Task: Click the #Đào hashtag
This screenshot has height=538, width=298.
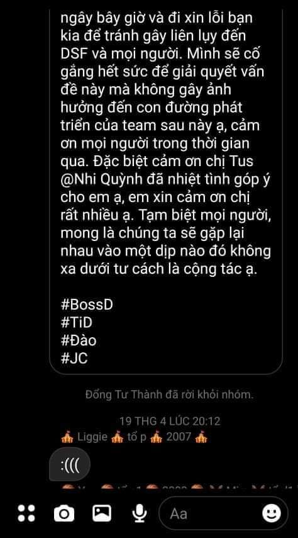Action: (x=79, y=340)
